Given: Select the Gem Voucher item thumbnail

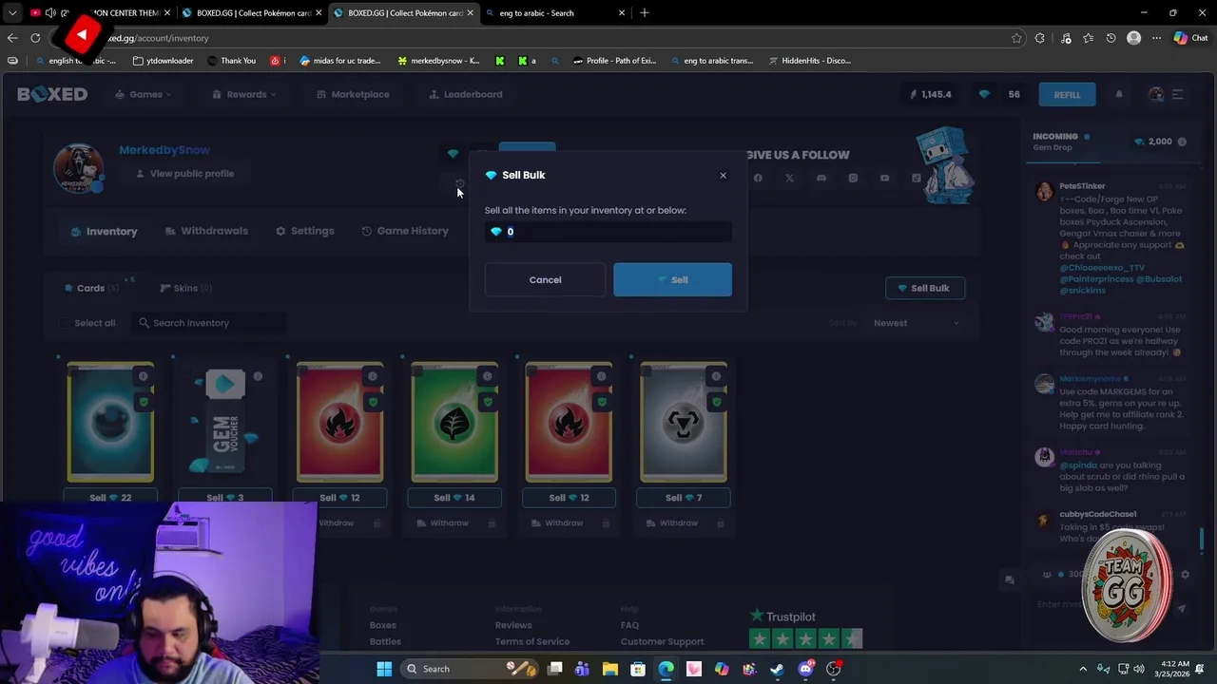Looking at the screenshot, I should pyautogui.click(x=225, y=422).
